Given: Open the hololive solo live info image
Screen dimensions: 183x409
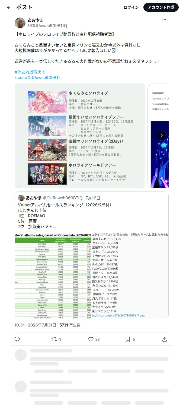Looking at the screenshot, I should coord(80,136).
